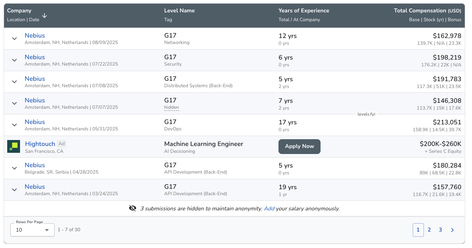This screenshot has height=248, width=472.
Task: Expand the Nebius Networking row
Action: [14, 38]
